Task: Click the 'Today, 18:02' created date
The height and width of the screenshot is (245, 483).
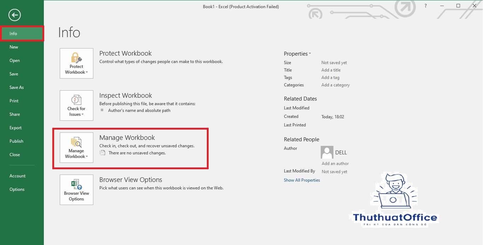Action: [333, 117]
